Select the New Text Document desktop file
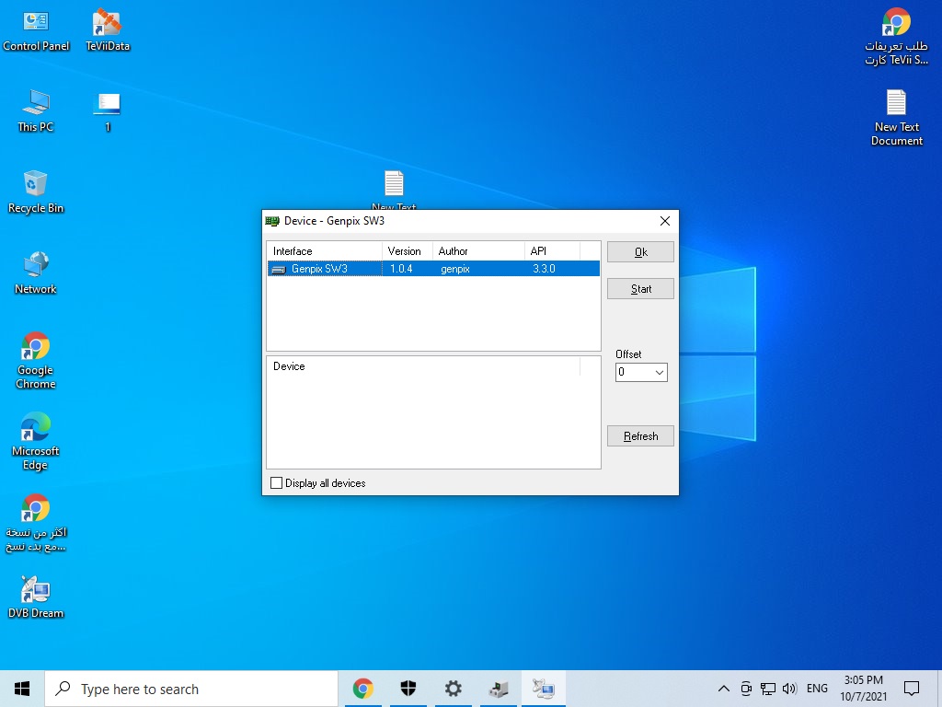This screenshot has height=707, width=942. click(896, 118)
